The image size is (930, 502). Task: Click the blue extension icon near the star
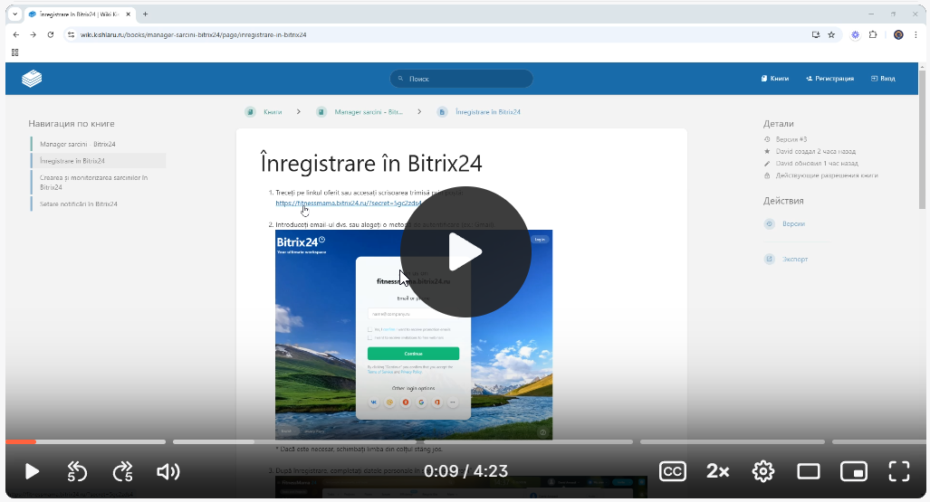click(855, 35)
